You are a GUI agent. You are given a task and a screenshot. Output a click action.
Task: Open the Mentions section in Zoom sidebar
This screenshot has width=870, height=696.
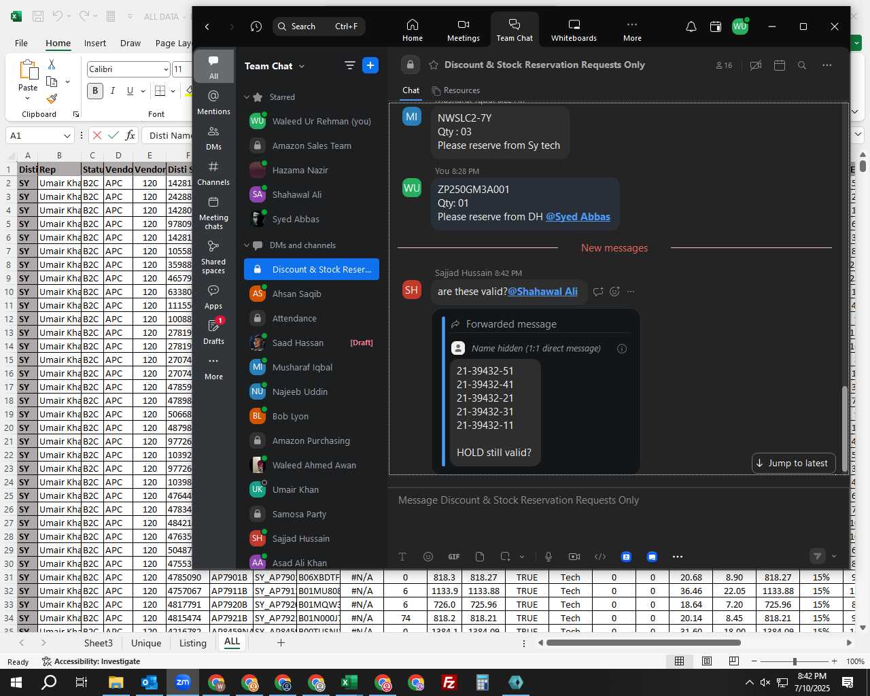click(x=213, y=102)
